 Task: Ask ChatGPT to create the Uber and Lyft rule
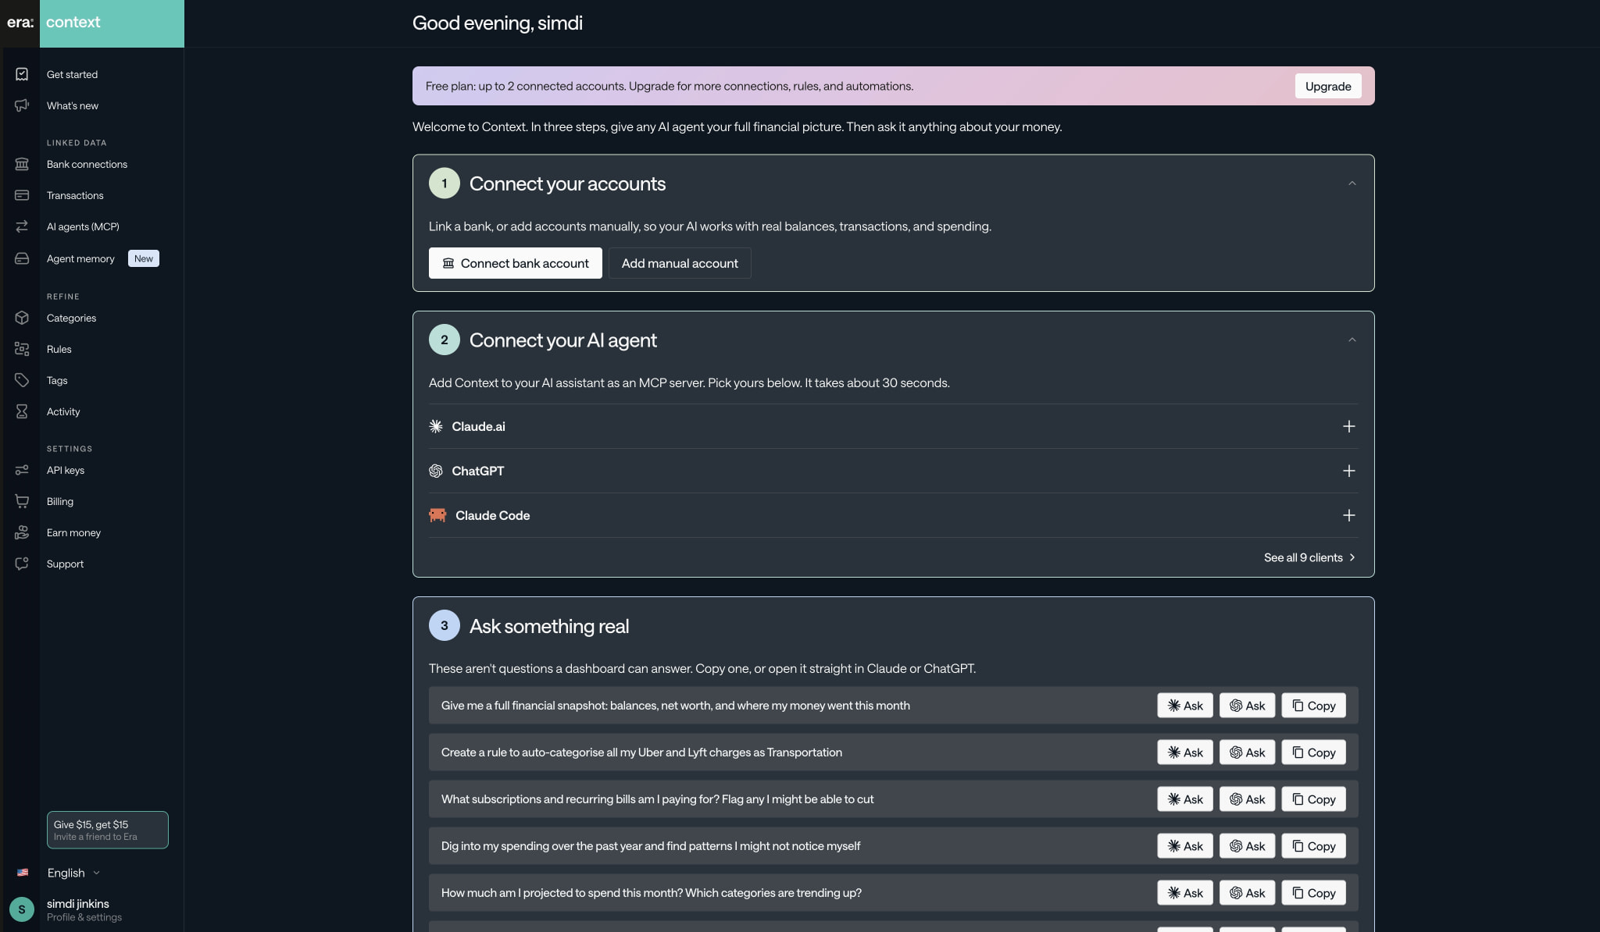[x=1248, y=752]
